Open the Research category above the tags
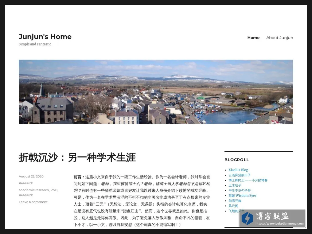312x234 pixels. point(26,183)
